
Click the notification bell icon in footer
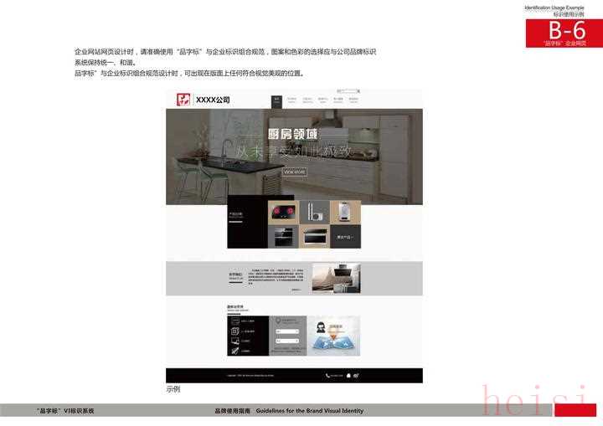pyautogui.click(x=348, y=376)
